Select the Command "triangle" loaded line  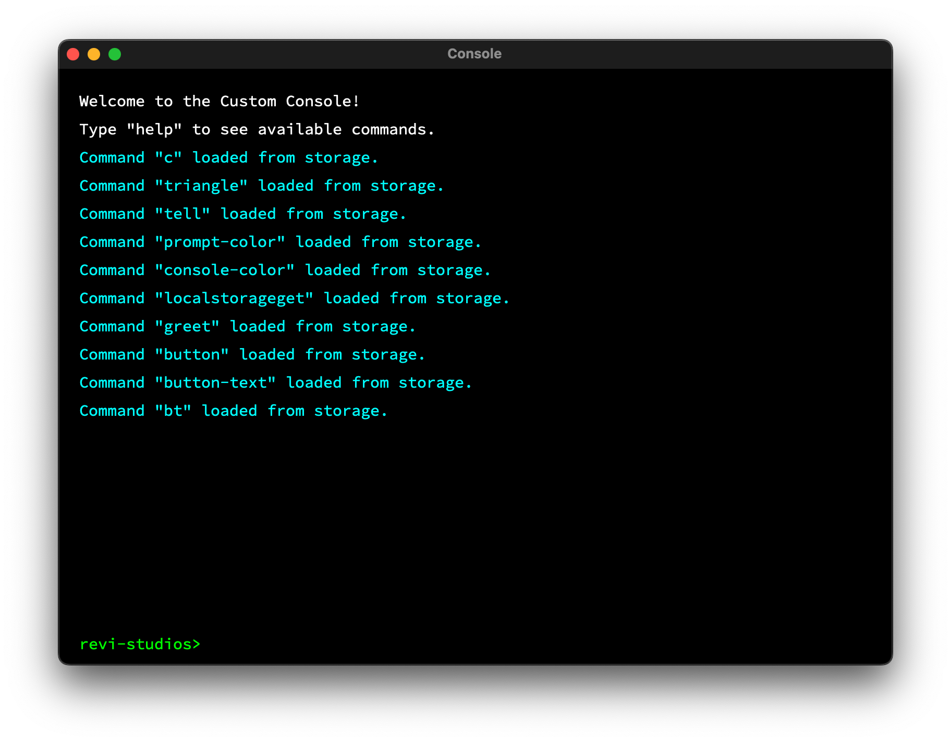(261, 185)
